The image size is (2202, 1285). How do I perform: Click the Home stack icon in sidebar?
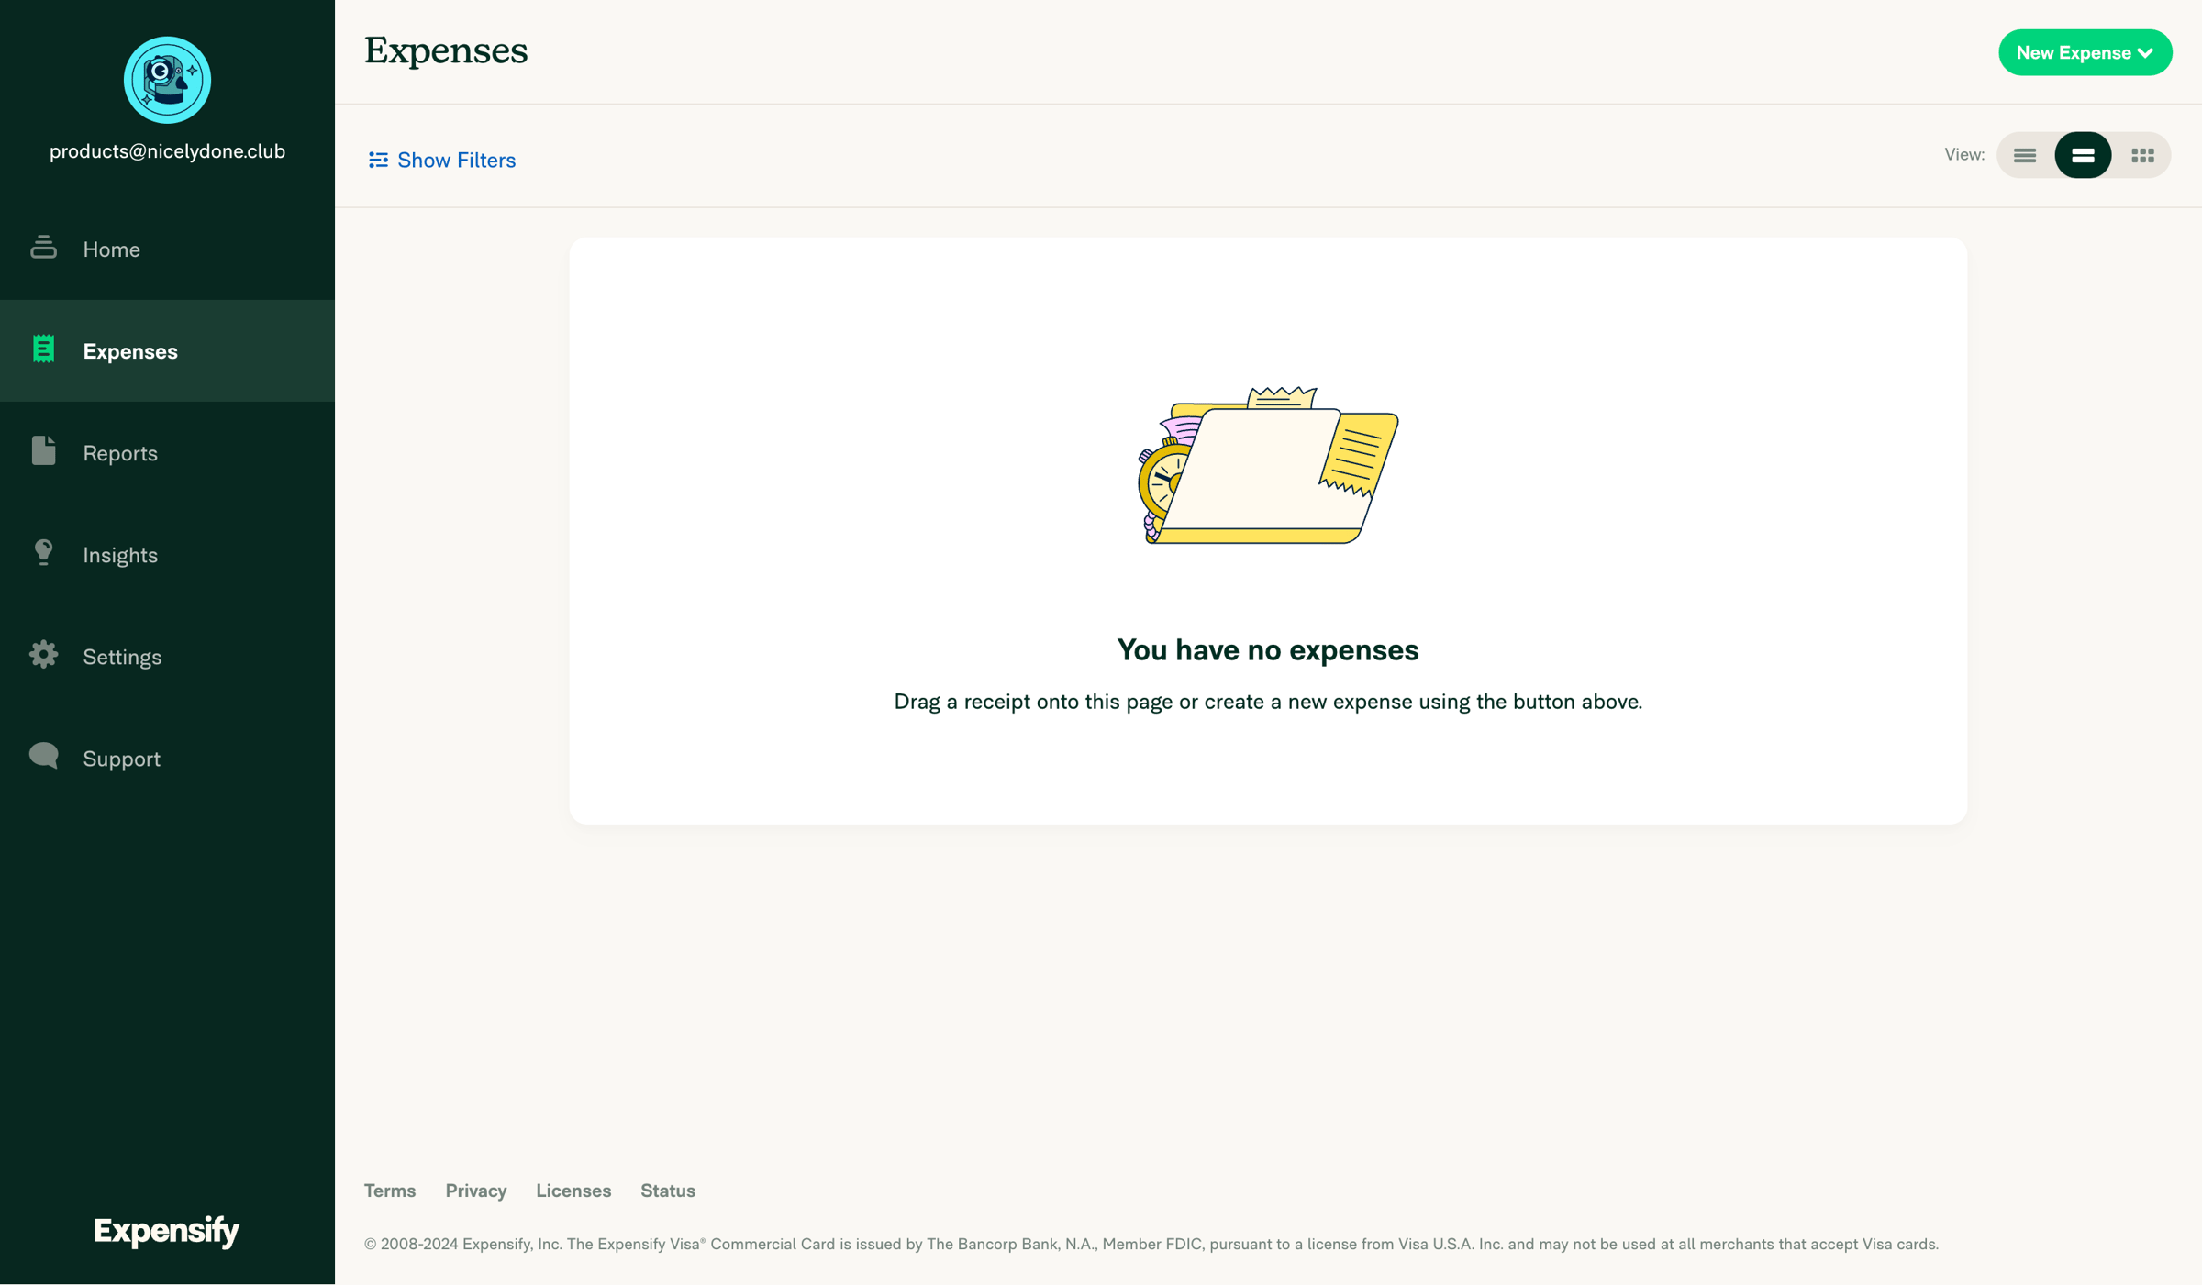[x=43, y=247]
